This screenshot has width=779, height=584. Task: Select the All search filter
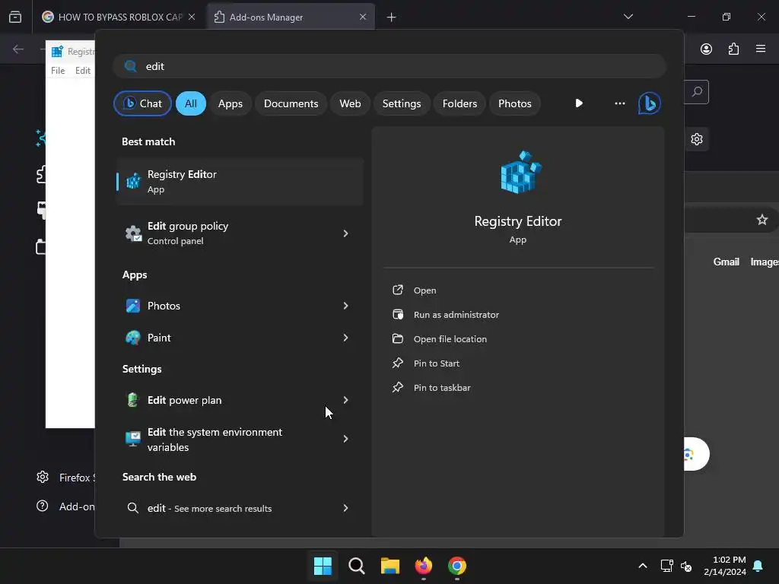pyautogui.click(x=191, y=103)
